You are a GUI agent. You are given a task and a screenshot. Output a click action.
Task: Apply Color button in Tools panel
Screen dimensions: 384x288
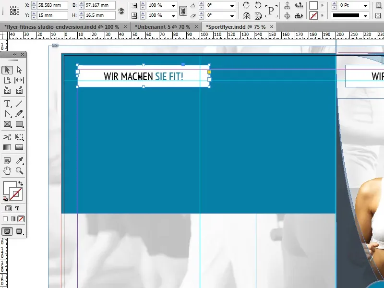click(x=5, y=219)
